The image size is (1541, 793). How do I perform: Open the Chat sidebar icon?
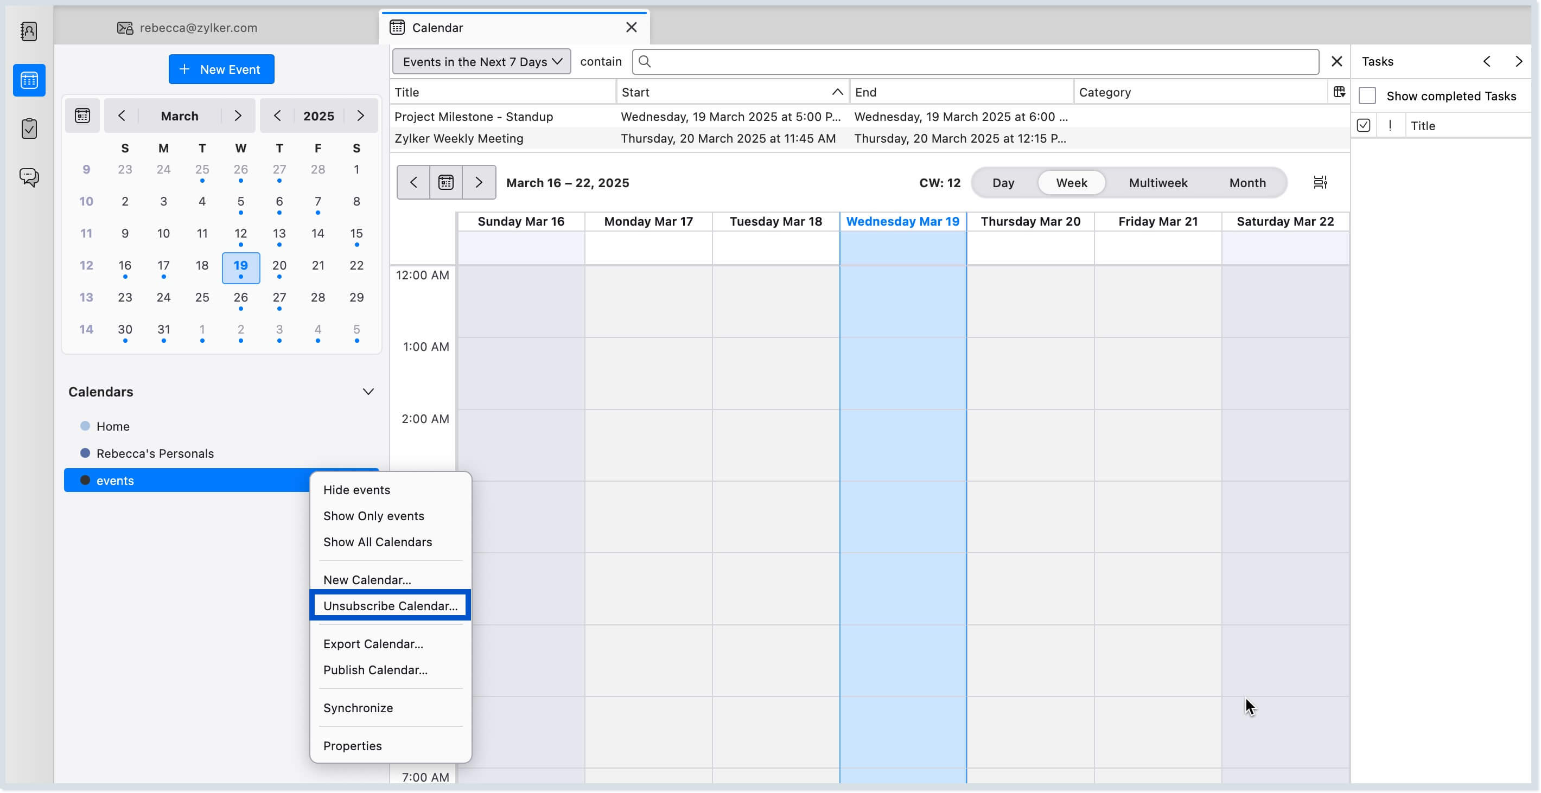pos(29,177)
